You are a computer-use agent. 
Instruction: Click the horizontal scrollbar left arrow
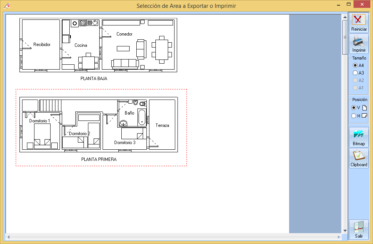pos(8,237)
